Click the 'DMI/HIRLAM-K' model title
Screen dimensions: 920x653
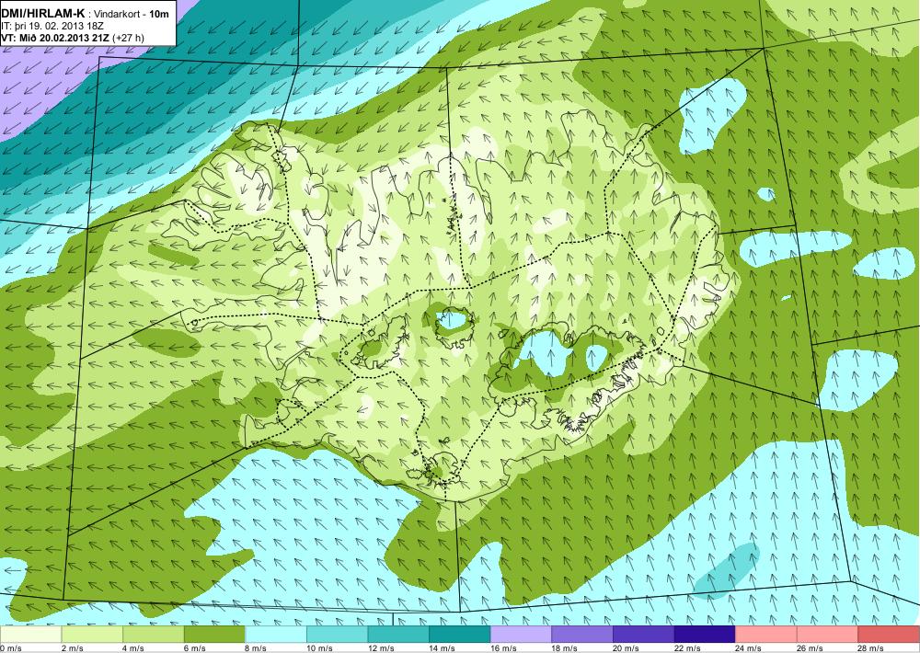click(x=43, y=13)
